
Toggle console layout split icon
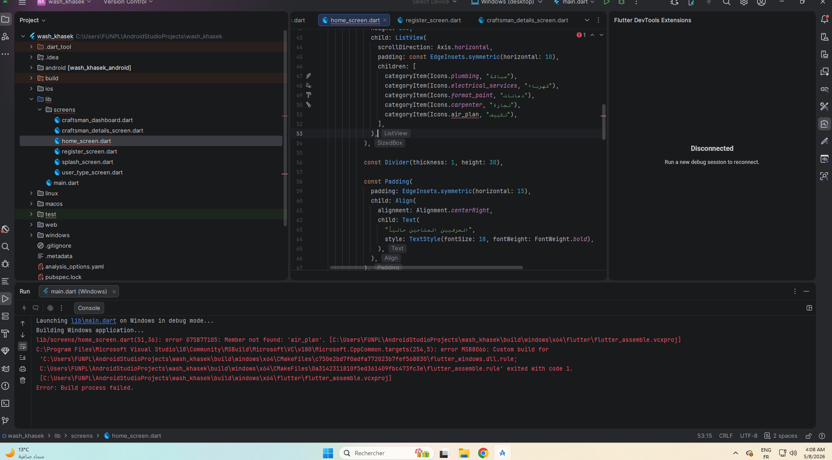pos(809,308)
